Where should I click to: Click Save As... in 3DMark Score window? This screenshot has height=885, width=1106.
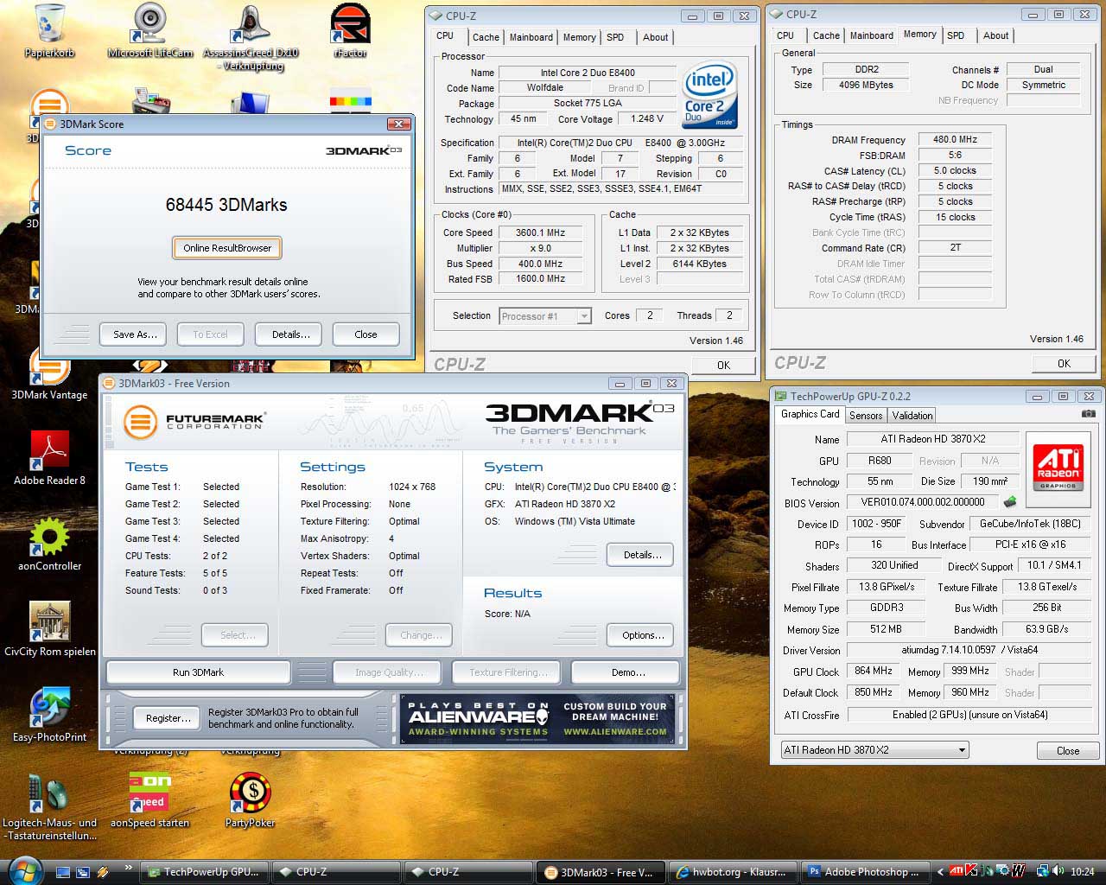(x=135, y=334)
